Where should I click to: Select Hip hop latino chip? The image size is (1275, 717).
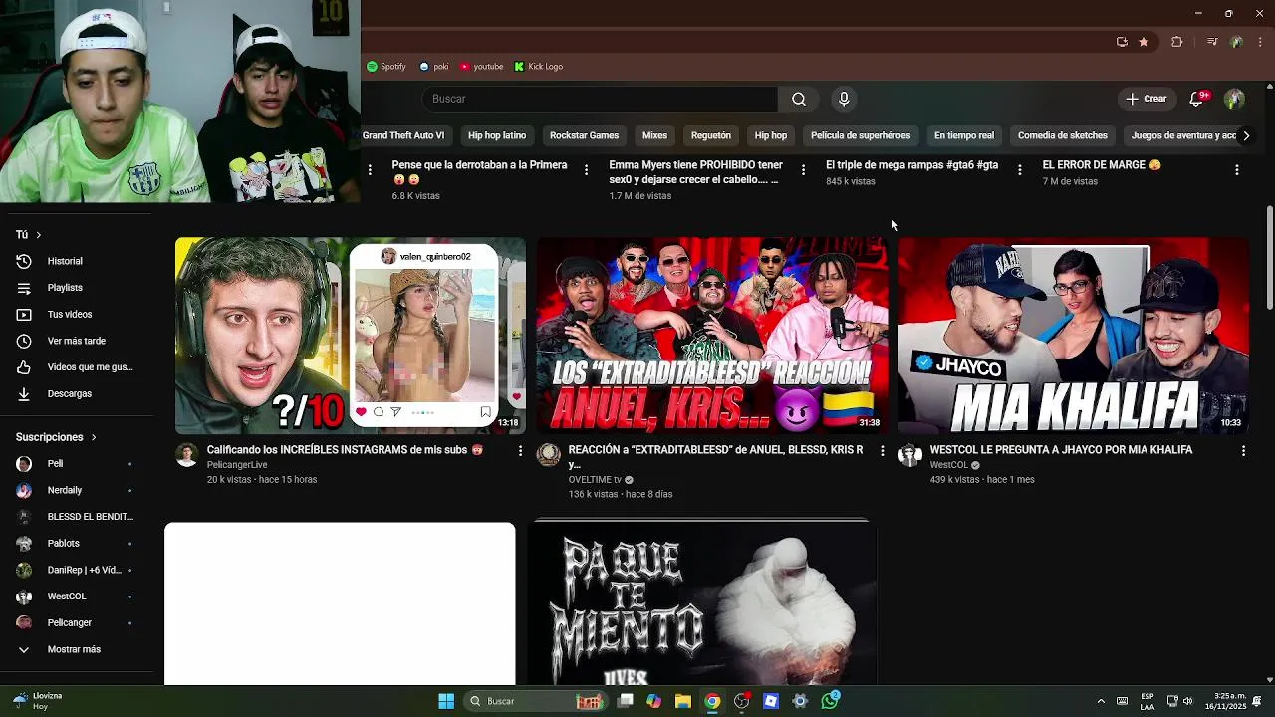tap(497, 135)
